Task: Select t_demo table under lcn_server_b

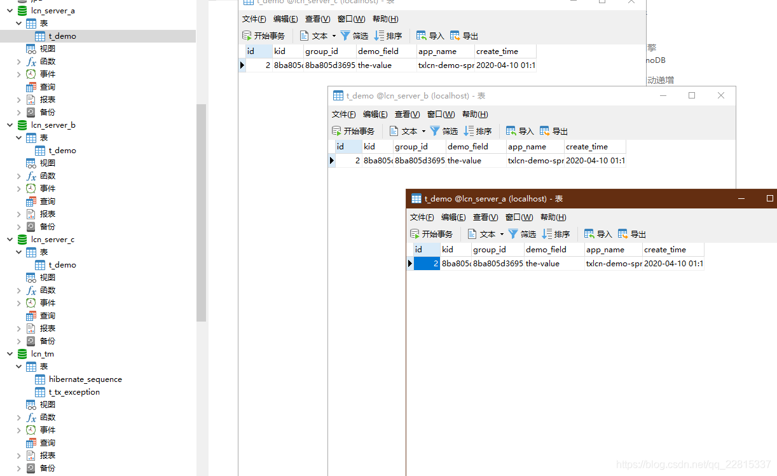Action: pyautogui.click(x=62, y=151)
